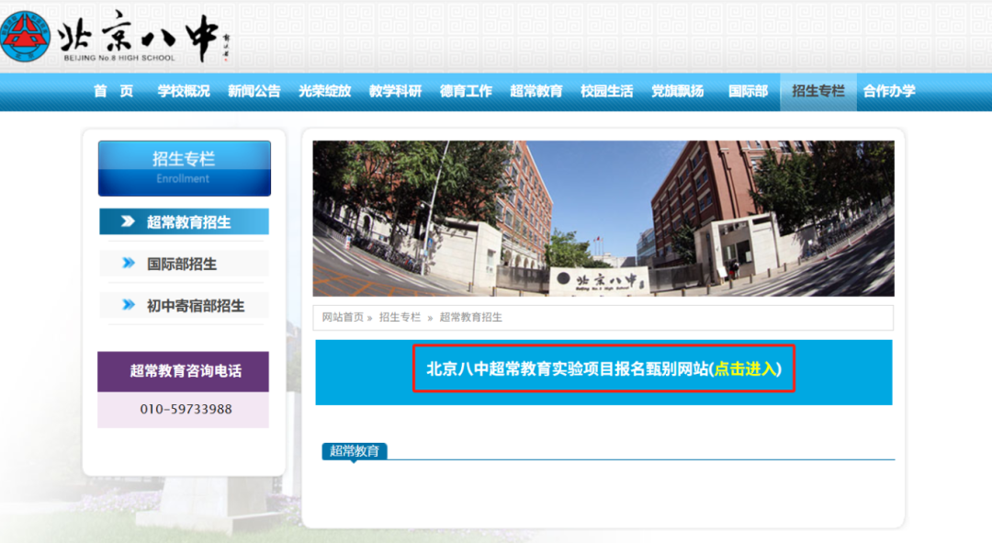Open the 首页 navigation item
The image size is (992, 543).
tap(113, 91)
